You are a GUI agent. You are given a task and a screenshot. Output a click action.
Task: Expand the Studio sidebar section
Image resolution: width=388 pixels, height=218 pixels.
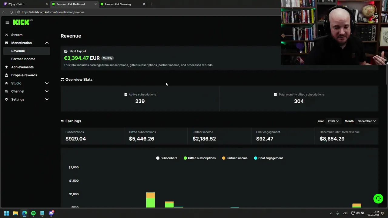click(47, 83)
